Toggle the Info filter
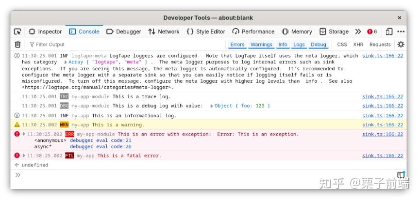 [x=283, y=45]
